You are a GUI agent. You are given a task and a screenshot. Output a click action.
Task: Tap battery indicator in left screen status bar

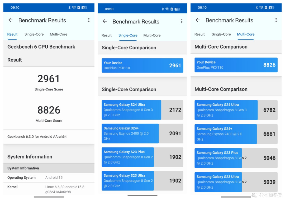click(x=84, y=8)
